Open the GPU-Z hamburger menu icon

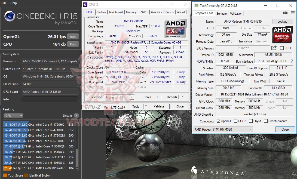pos(293,13)
